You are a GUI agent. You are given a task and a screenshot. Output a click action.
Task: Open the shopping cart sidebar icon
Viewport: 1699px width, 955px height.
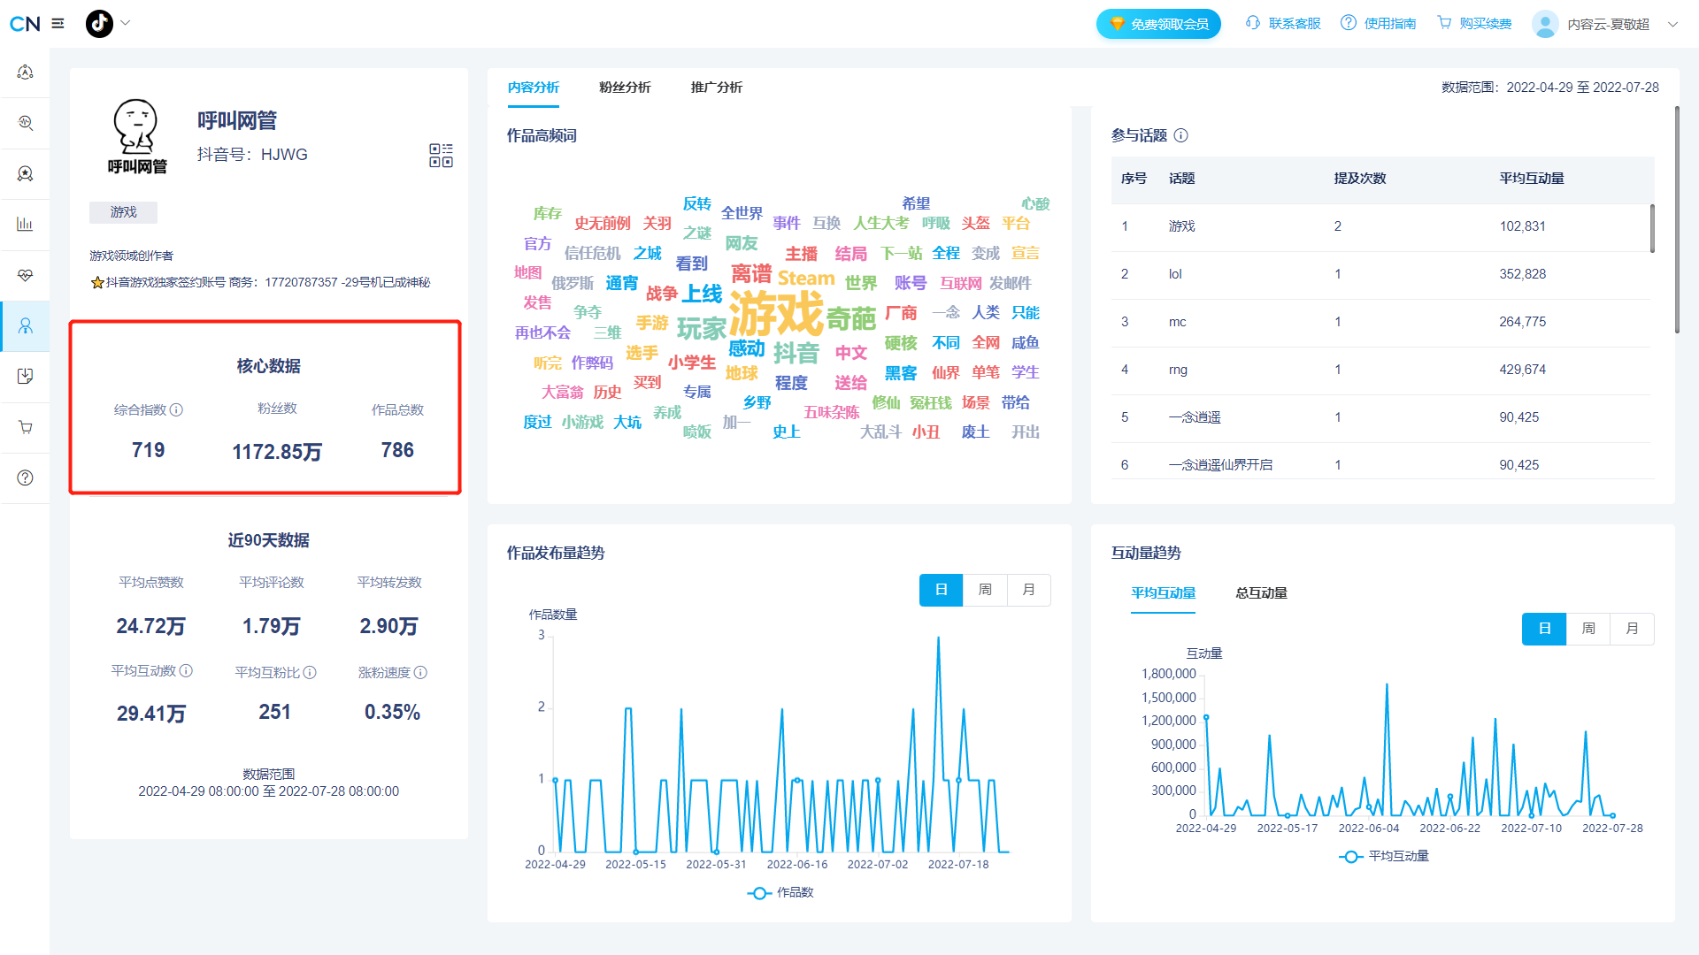[x=26, y=427]
